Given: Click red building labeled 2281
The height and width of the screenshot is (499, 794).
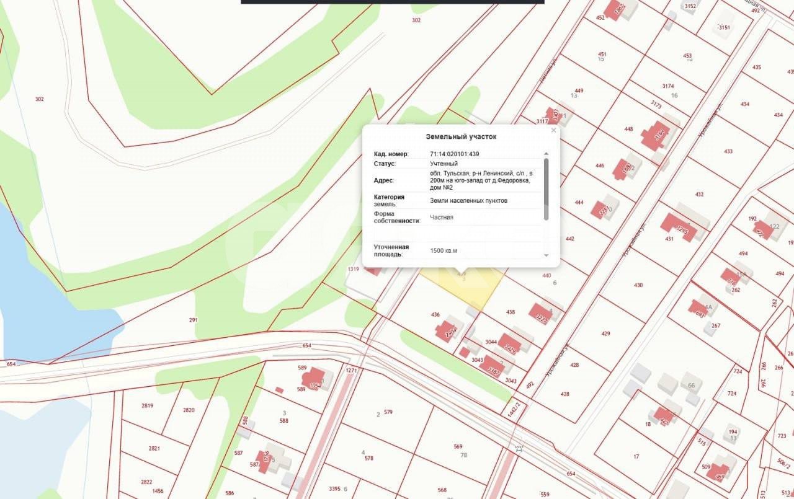Looking at the screenshot, I should click(x=600, y=210).
